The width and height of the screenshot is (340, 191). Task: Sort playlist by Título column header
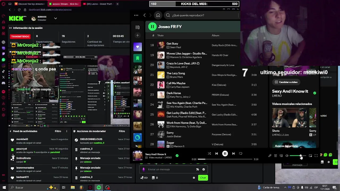click(x=160, y=35)
